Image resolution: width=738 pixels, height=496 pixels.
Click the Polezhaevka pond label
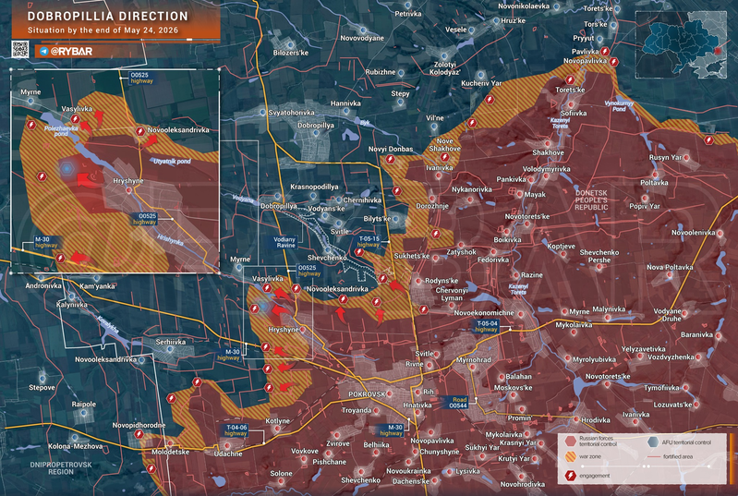pos(61,131)
